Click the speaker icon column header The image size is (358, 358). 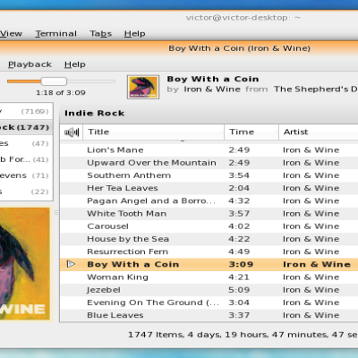pos(72,132)
